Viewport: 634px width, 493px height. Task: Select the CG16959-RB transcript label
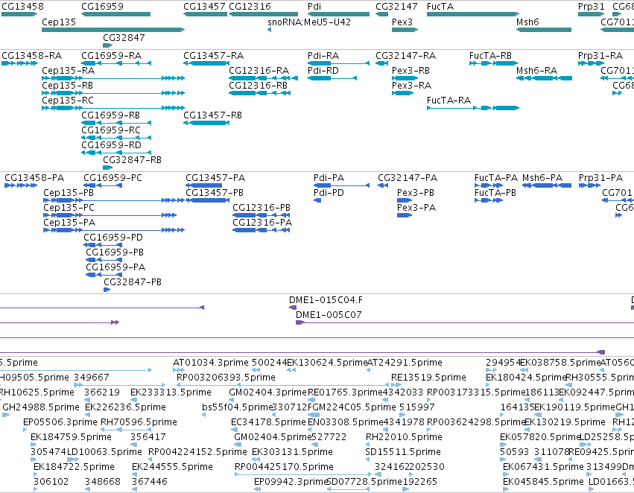point(111,115)
